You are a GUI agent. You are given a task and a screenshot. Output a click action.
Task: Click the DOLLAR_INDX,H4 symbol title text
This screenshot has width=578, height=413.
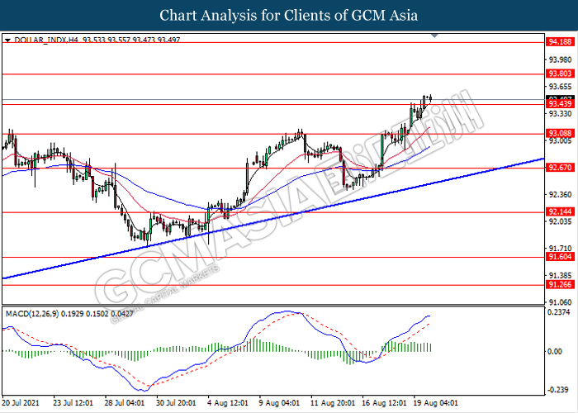pos(46,40)
